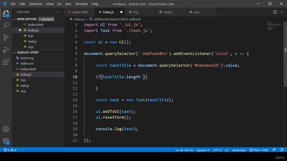This screenshot has height=161, width=287.
Task: Open index.js in TASKLIST-START folder
Action: tap(39, 75)
